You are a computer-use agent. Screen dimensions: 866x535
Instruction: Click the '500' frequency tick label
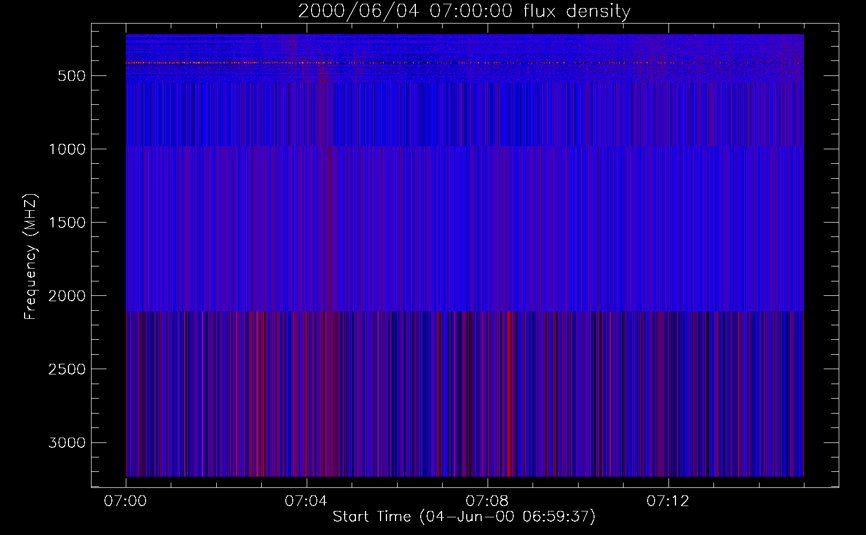click(x=71, y=76)
